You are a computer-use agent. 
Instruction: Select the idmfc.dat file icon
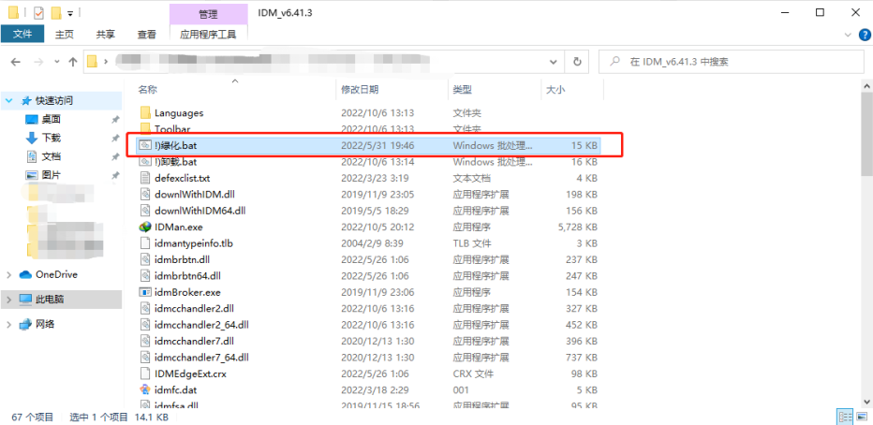145,390
